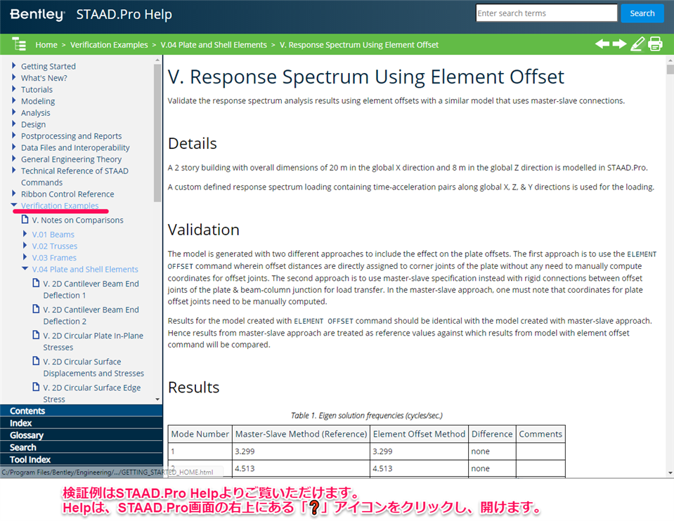Image resolution: width=674 pixels, height=521 pixels.
Task: Click page icon for 2D Circular Surface Edge
Action: click(36, 387)
